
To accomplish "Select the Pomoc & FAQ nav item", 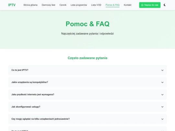I will [112, 5].
